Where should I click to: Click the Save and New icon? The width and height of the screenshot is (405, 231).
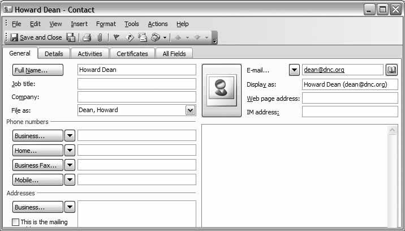click(71, 38)
